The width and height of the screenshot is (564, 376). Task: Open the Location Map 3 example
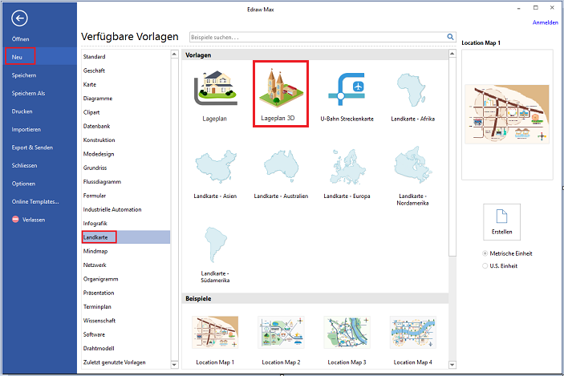coord(347,333)
